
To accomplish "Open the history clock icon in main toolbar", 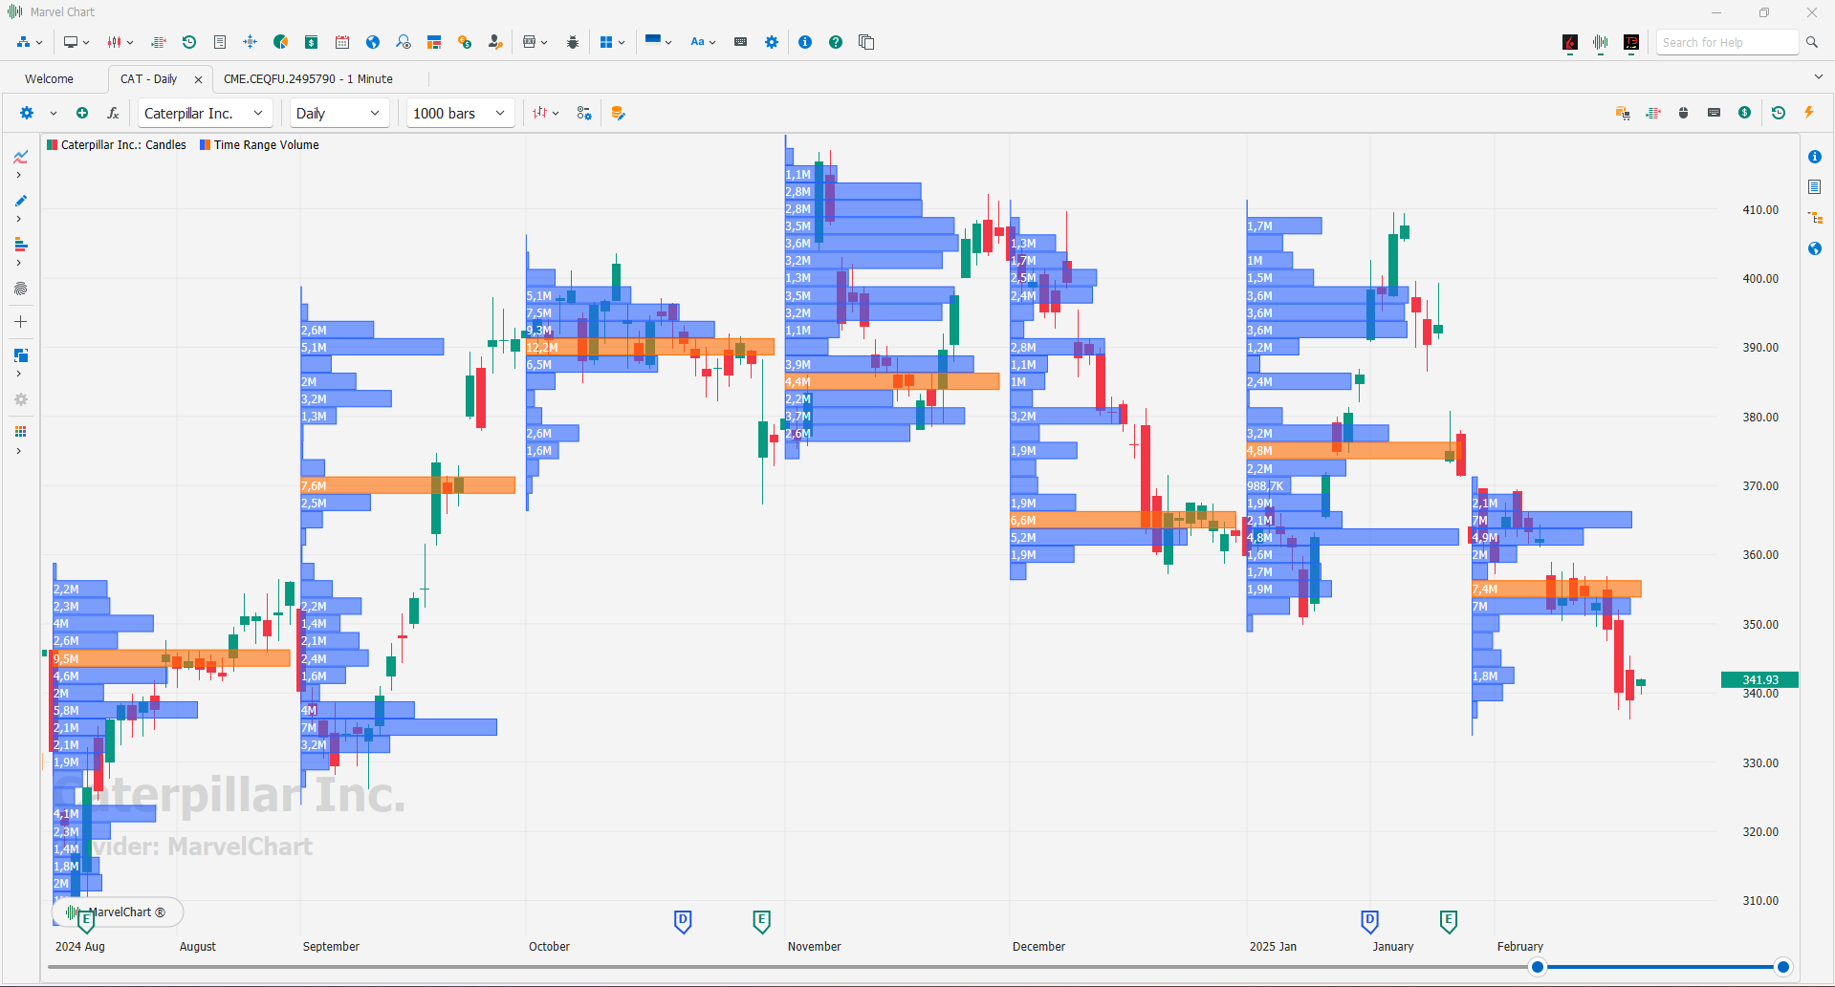I will click(189, 42).
